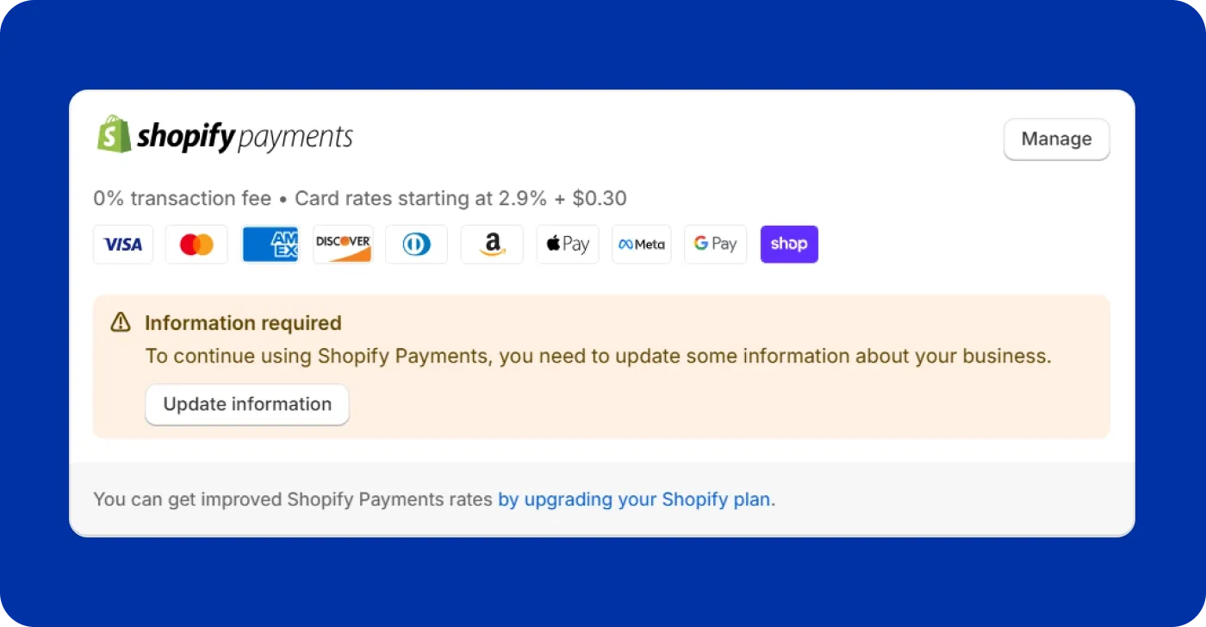Select the Apple Pay icon

[568, 245]
